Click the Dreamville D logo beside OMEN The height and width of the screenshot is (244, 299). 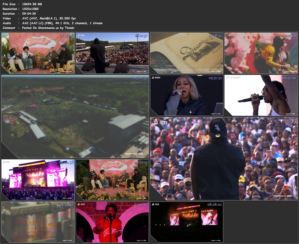click(x=79, y=35)
